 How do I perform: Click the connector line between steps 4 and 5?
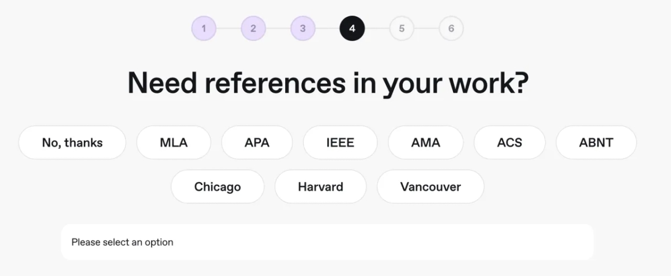coord(377,28)
